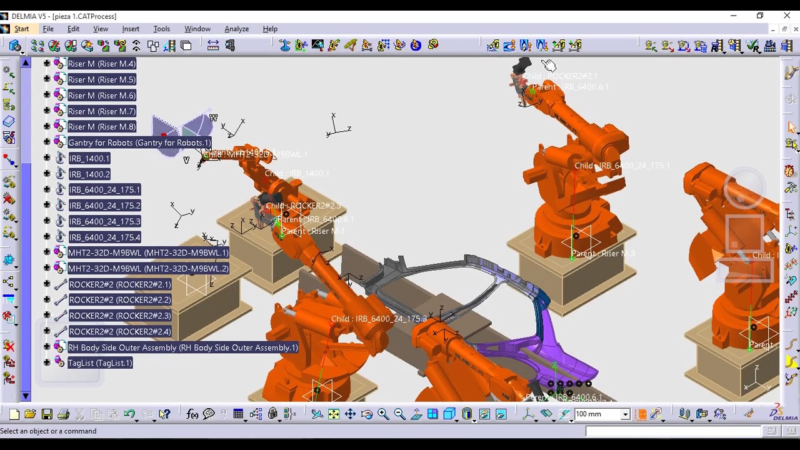Select IRB_6400_24_175.4 in the tree
Image resolution: width=800 pixels, height=450 pixels.
click(104, 237)
